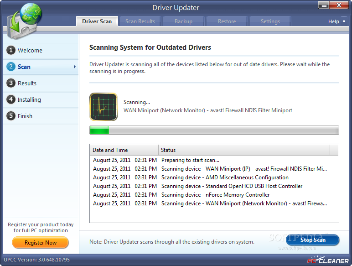Click the PC Cleaner logo in status bar
352x266 pixels.
click(x=328, y=260)
